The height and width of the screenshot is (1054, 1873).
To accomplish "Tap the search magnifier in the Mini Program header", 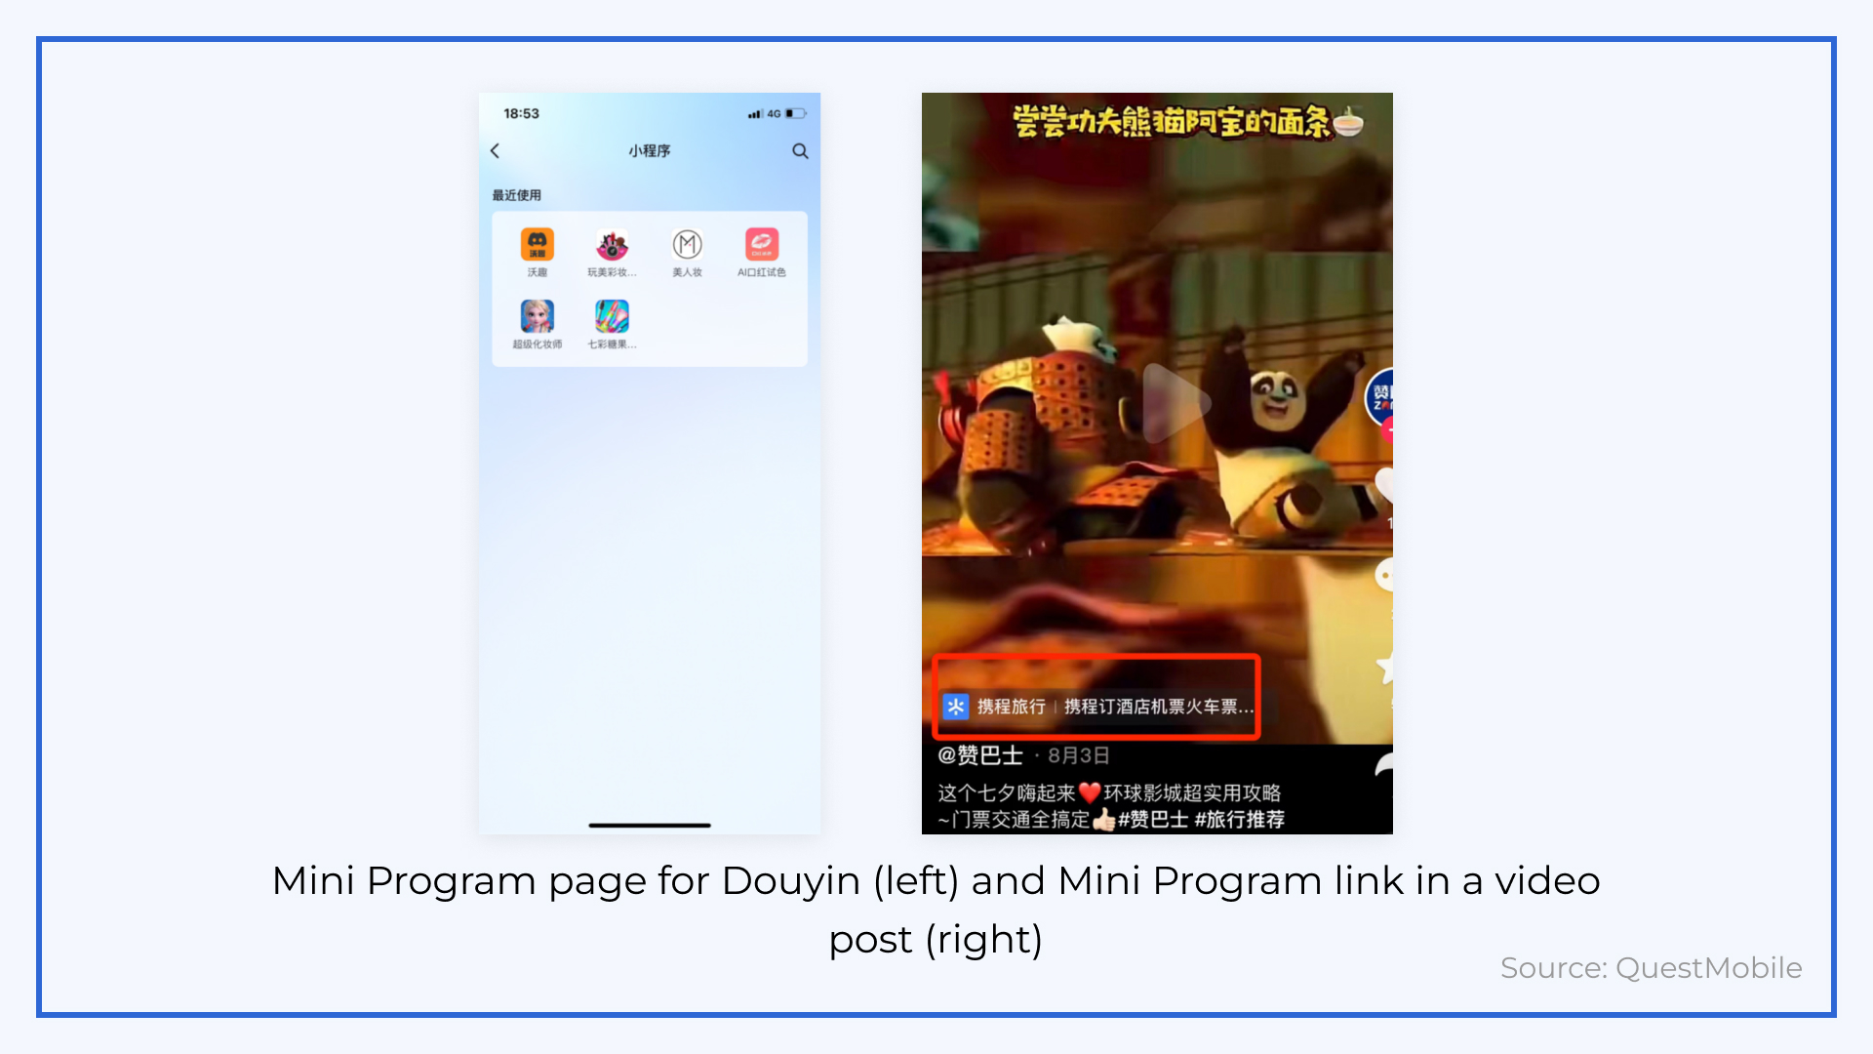I will [800, 150].
